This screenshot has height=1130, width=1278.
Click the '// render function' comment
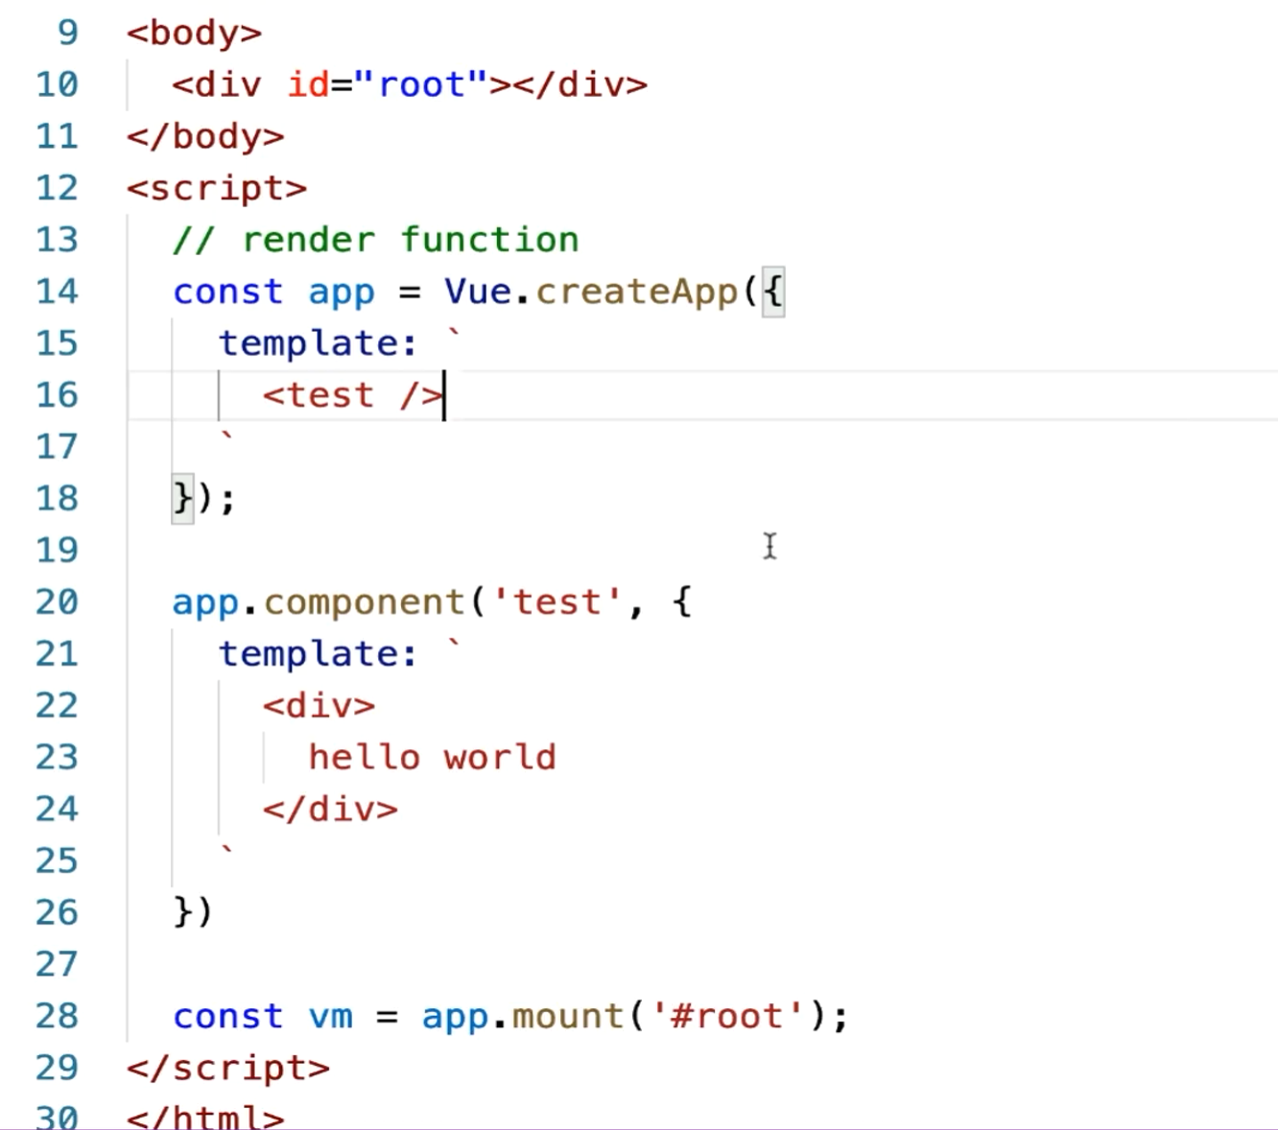(x=376, y=240)
